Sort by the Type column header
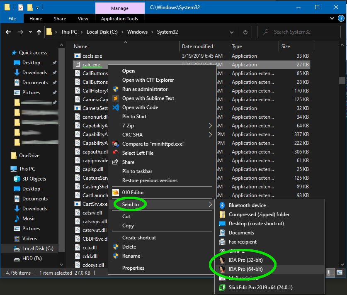347x295 pixels. tap(237, 46)
